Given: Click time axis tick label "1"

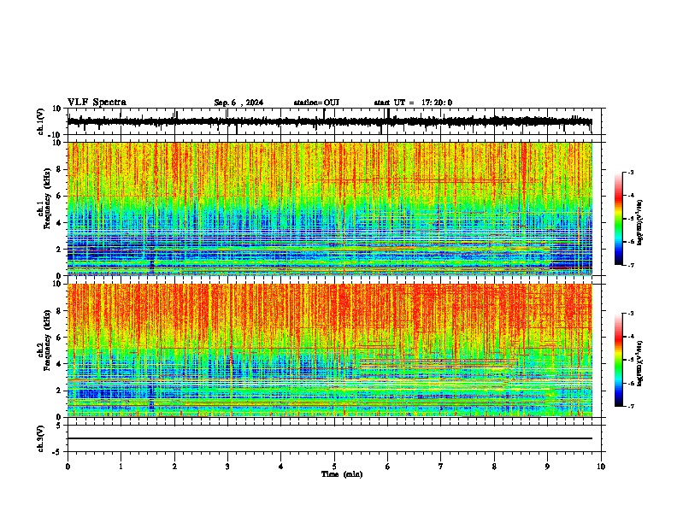Looking at the screenshot, I should tap(121, 467).
